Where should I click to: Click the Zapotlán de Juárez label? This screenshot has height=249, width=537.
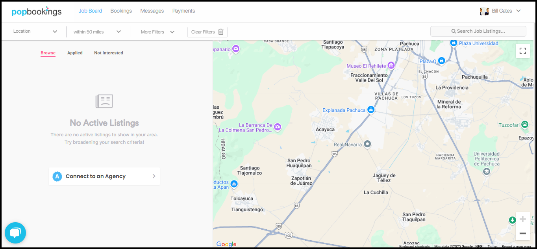(x=301, y=180)
